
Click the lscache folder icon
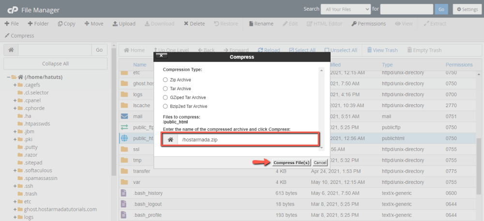click(x=124, y=105)
